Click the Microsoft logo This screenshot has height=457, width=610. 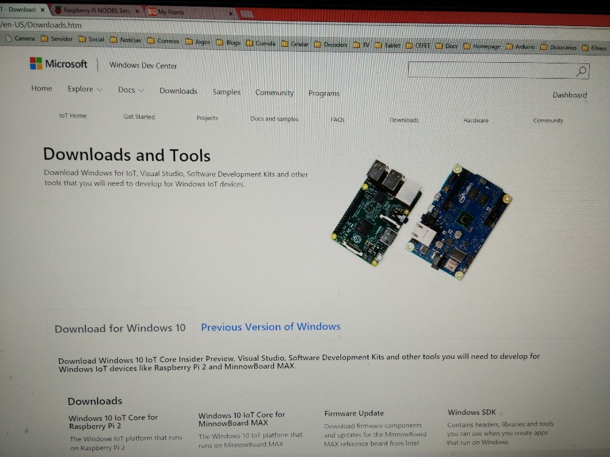(x=59, y=63)
